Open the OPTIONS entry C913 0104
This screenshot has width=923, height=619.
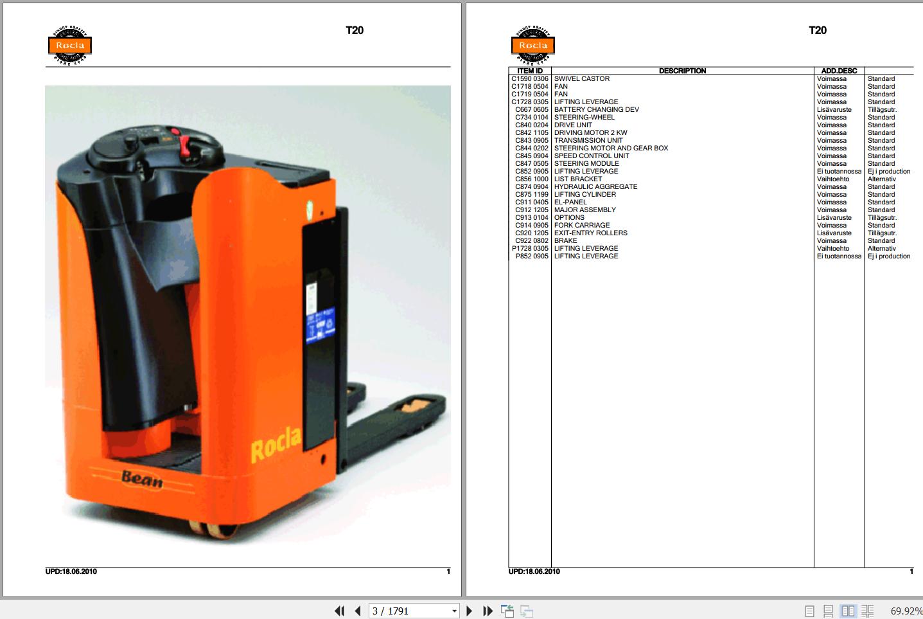[568, 217]
